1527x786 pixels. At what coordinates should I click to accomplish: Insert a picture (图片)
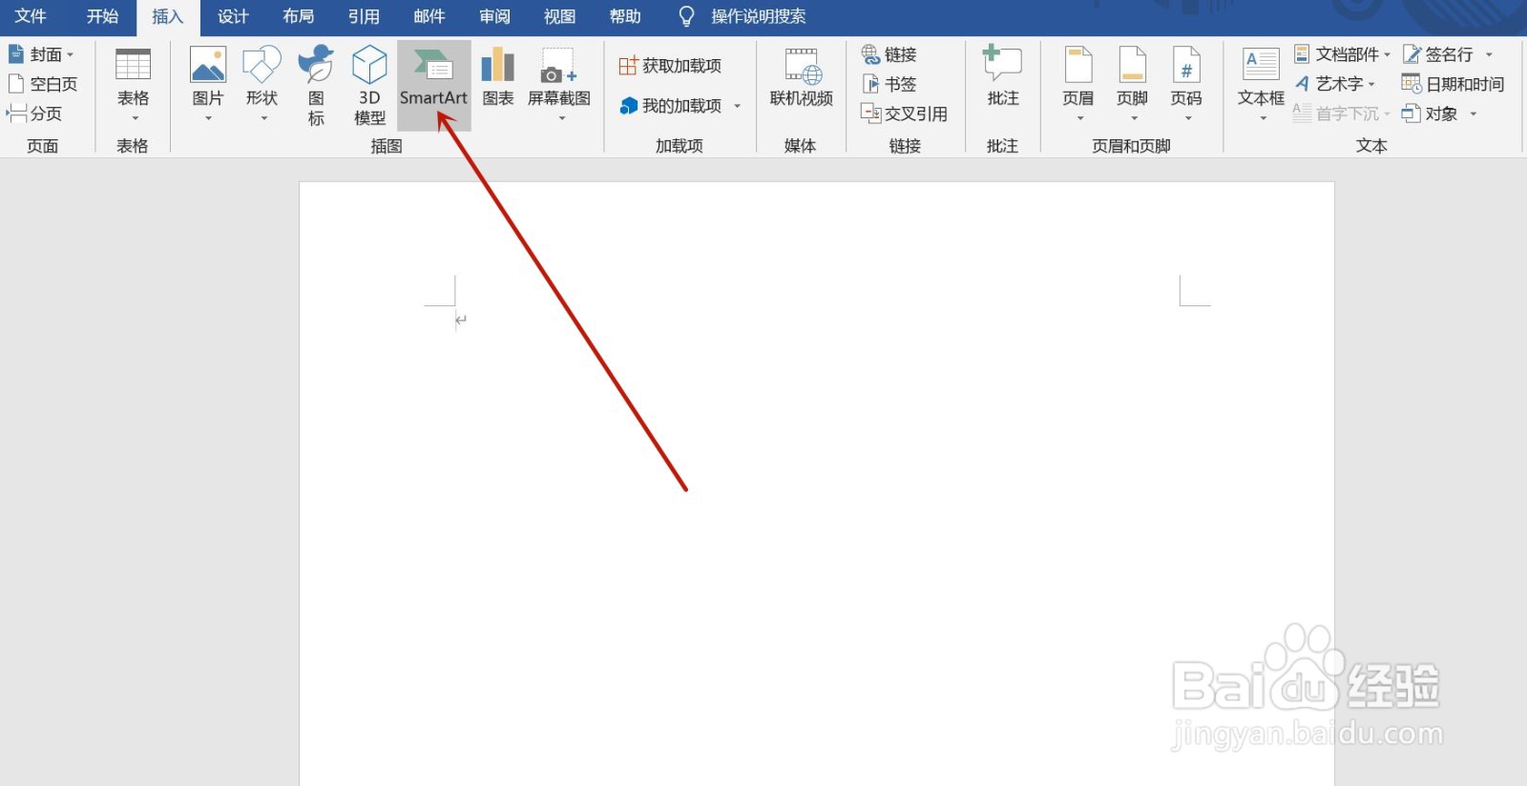(x=207, y=86)
